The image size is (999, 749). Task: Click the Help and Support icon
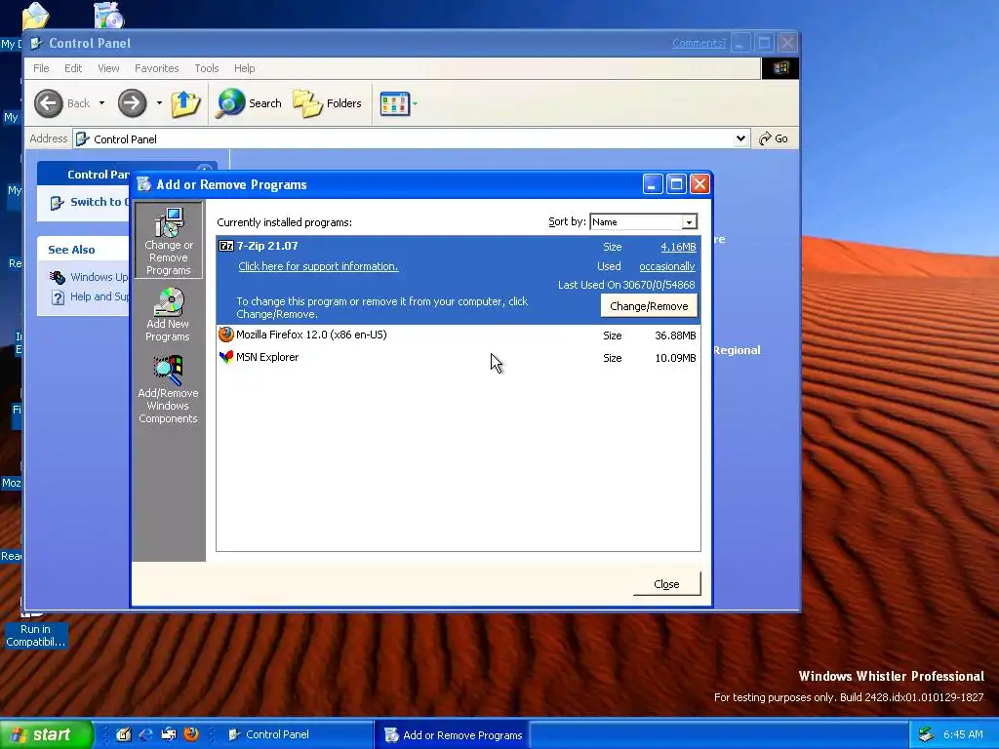(x=58, y=297)
